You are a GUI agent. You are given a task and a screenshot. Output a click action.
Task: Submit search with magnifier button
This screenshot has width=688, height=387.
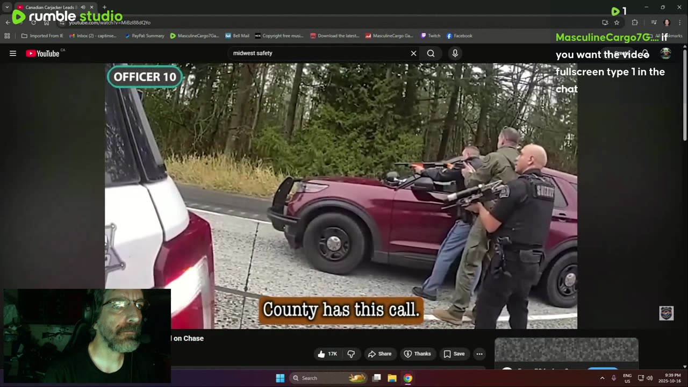pos(431,53)
